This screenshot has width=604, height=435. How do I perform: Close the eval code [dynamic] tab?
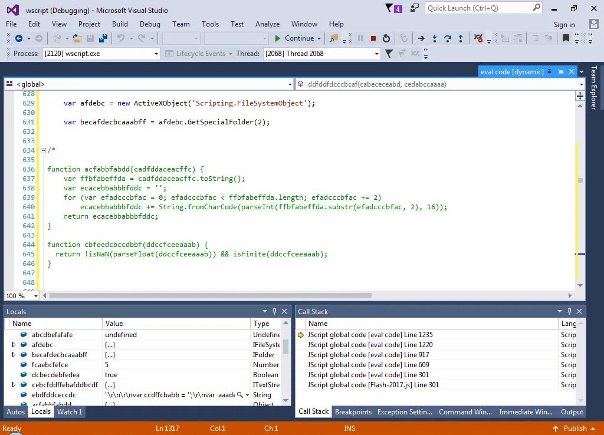pos(572,71)
